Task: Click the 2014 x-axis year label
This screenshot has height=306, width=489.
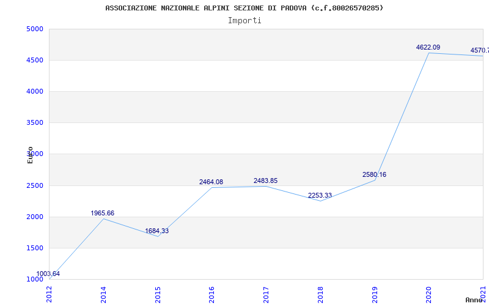Action: pos(103,295)
